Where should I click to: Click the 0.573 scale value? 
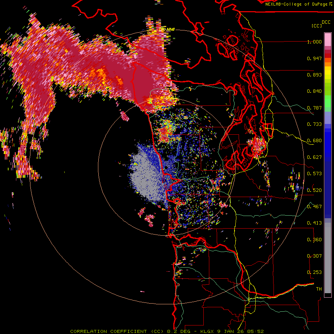pos(314,174)
